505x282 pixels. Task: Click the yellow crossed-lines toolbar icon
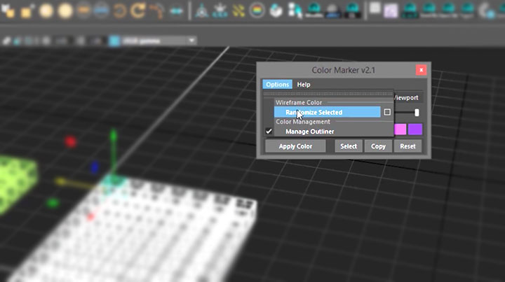point(238,11)
